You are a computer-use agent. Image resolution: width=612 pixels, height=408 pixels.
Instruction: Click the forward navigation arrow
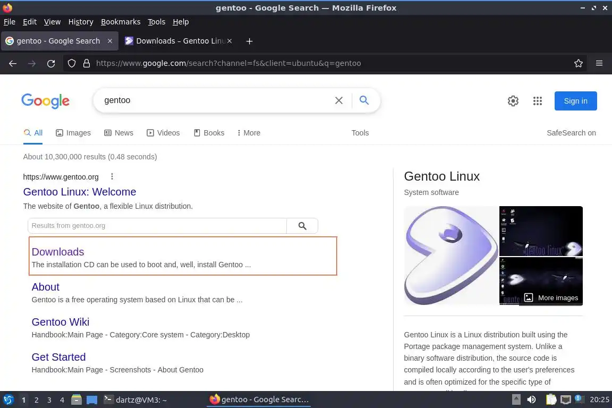(32, 63)
